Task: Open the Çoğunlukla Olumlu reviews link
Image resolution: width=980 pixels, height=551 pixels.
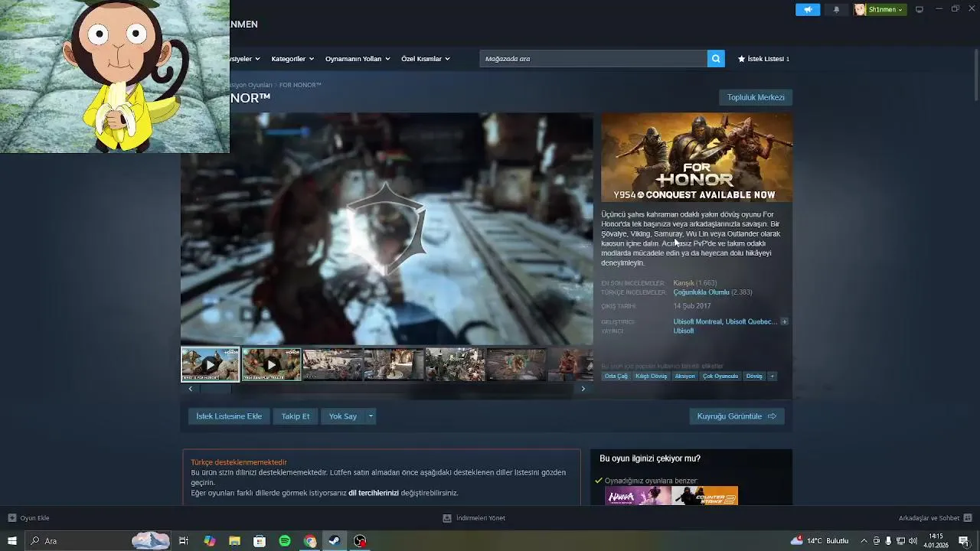Action: pyautogui.click(x=701, y=292)
